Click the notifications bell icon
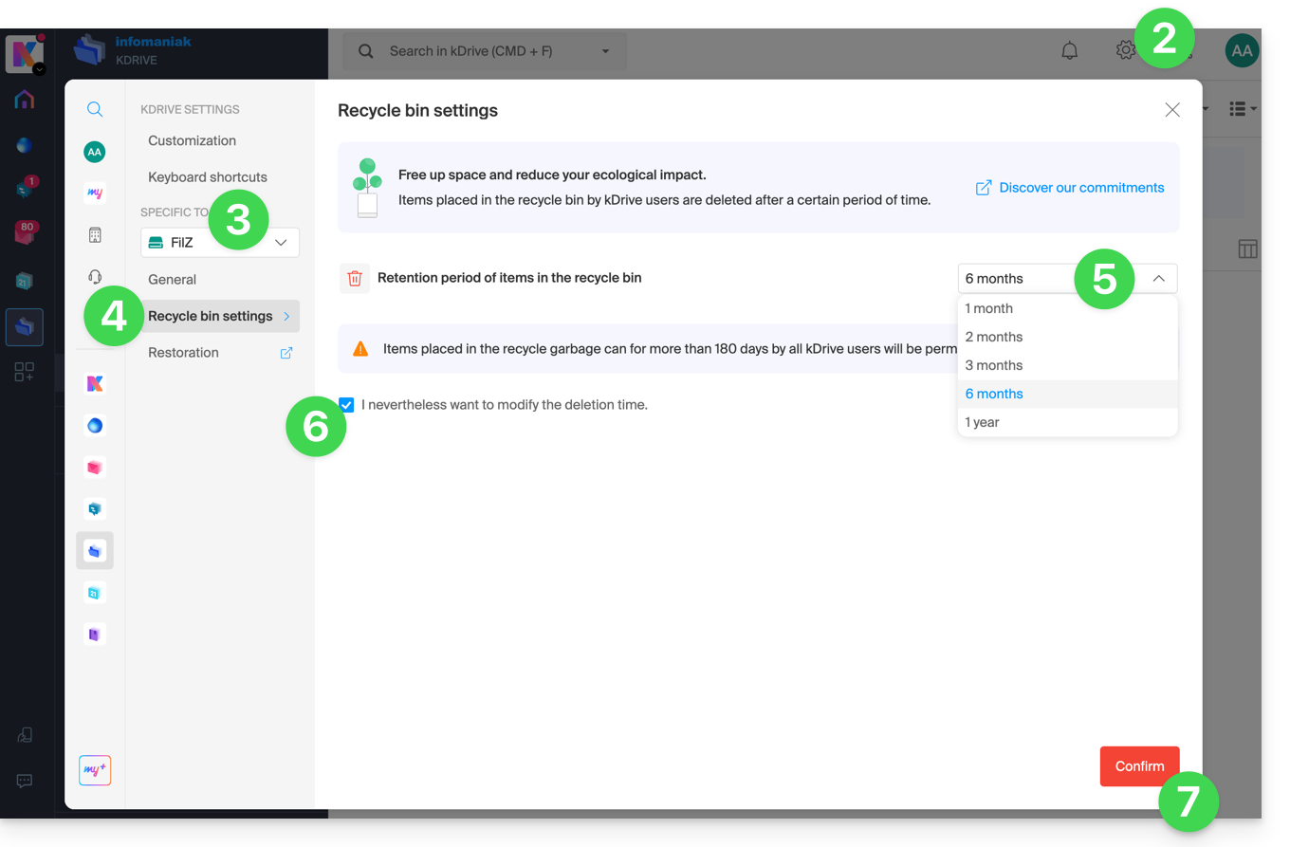 point(1069,51)
